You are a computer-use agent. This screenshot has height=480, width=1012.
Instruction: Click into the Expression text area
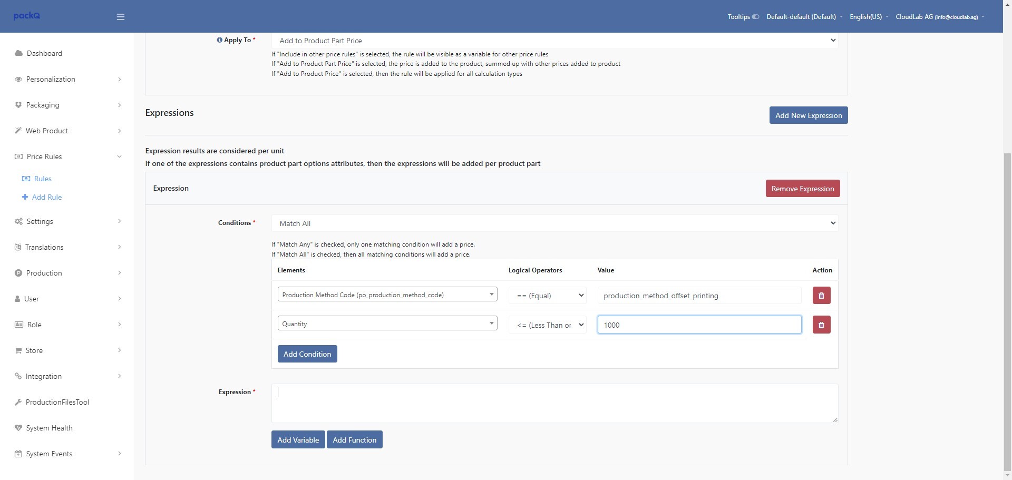tap(554, 403)
